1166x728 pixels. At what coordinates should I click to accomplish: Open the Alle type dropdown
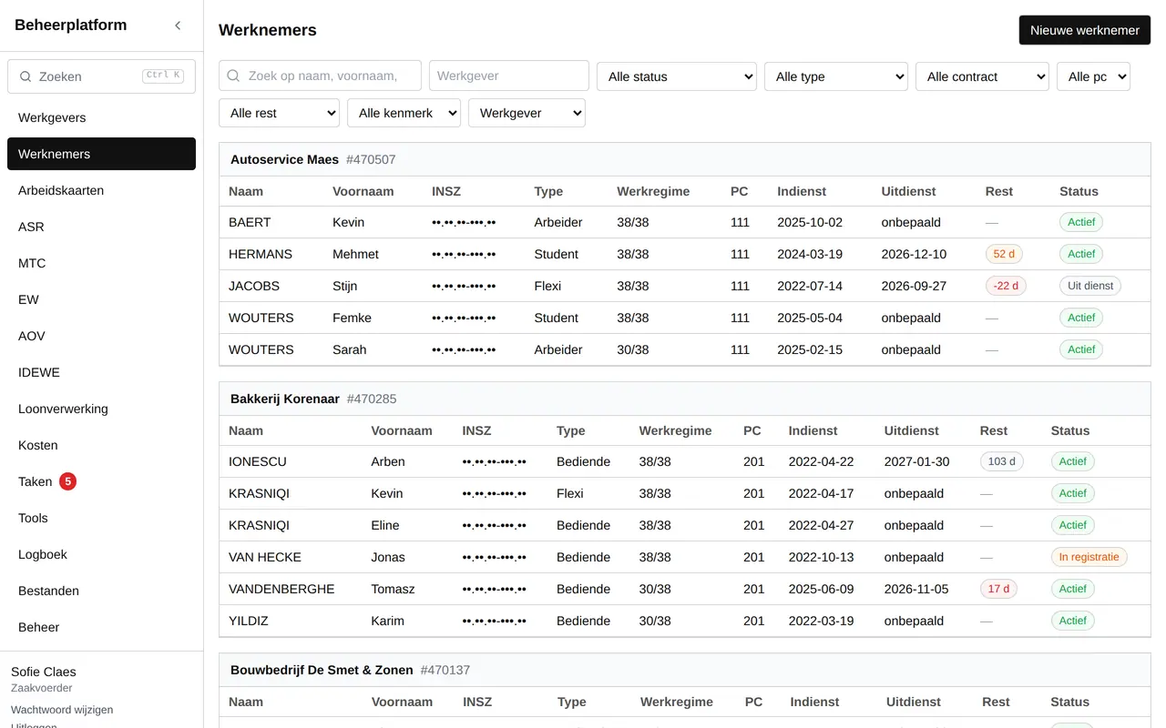tap(836, 76)
